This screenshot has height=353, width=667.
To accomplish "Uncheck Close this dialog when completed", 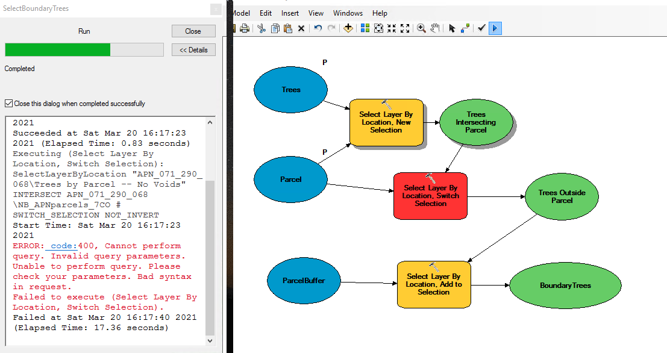I will click(x=8, y=104).
